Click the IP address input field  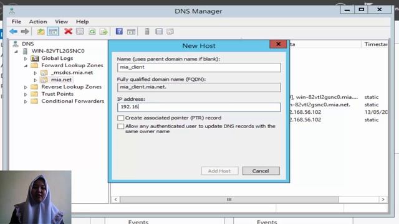click(199, 107)
